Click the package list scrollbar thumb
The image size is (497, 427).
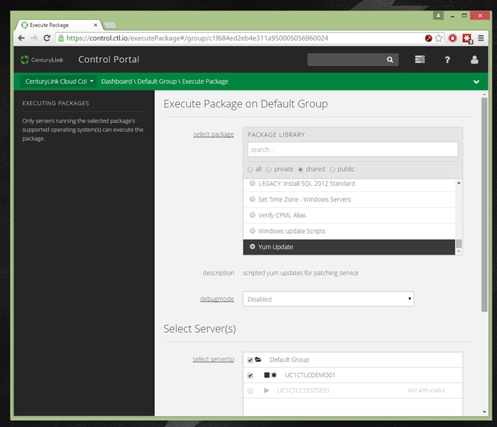coord(458,244)
